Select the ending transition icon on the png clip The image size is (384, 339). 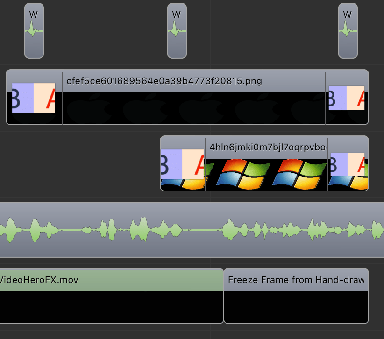pos(346,98)
